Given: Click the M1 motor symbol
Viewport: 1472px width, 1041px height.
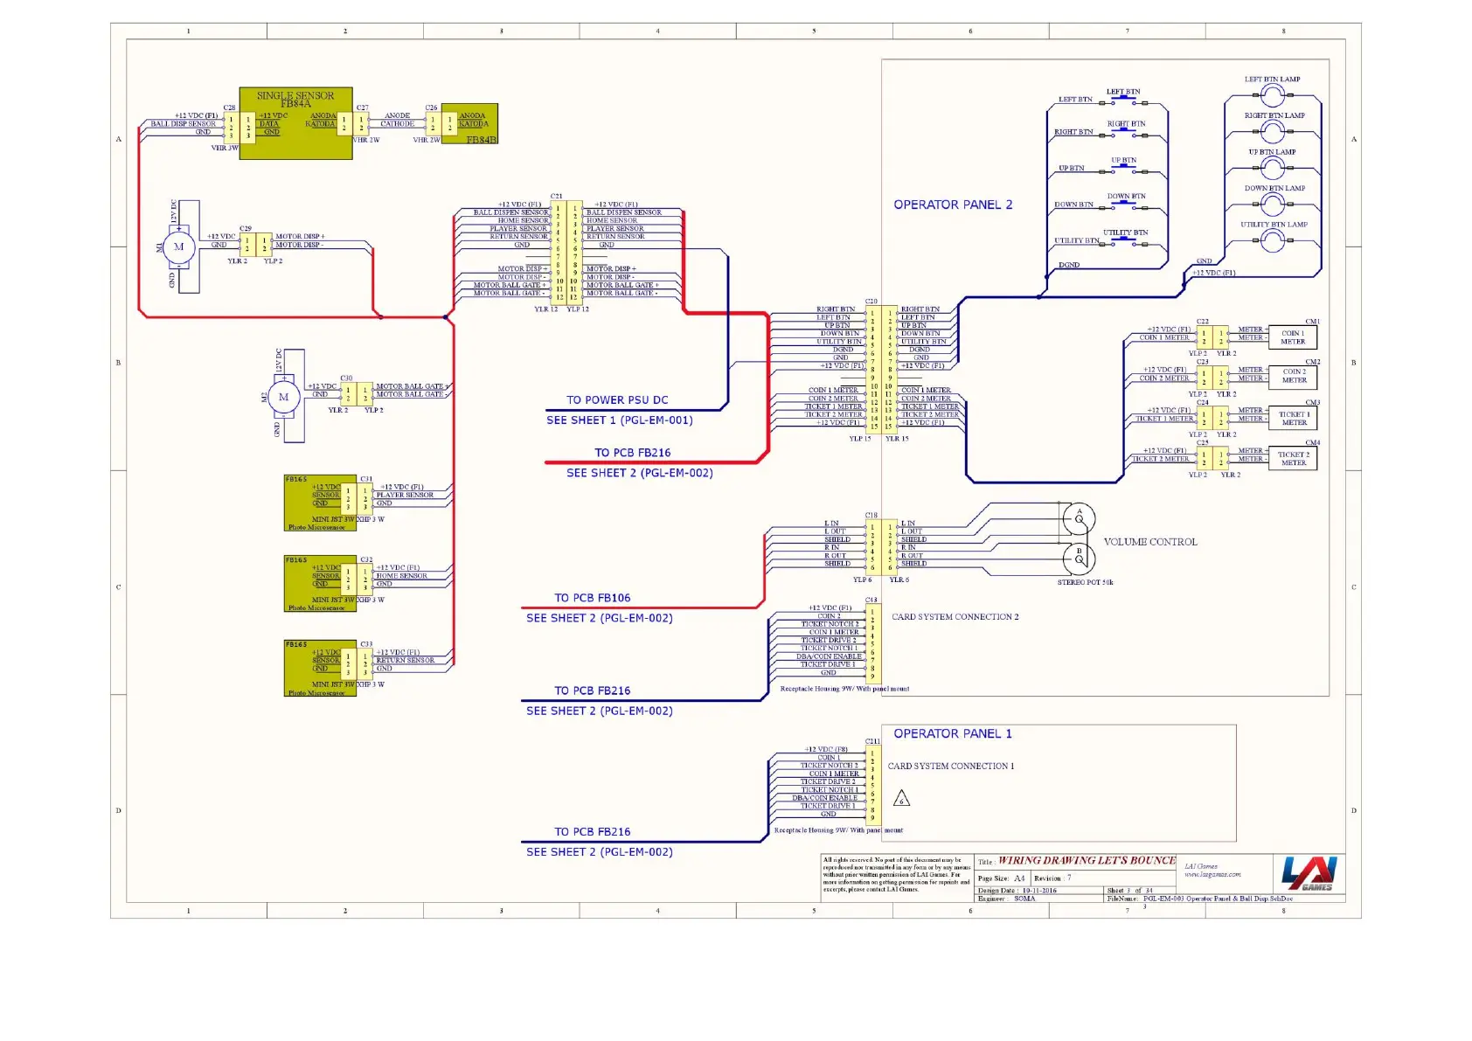Looking at the screenshot, I should tap(178, 246).
